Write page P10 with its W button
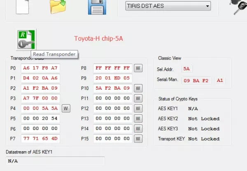This screenshot has width=247, height=171. coord(138,88)
